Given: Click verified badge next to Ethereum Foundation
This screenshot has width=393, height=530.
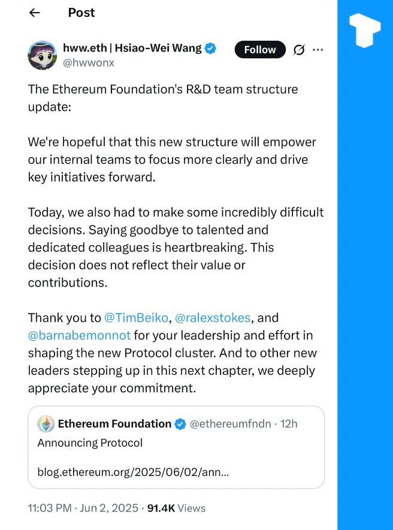Looking at the screenshot, I should [180, 424].
